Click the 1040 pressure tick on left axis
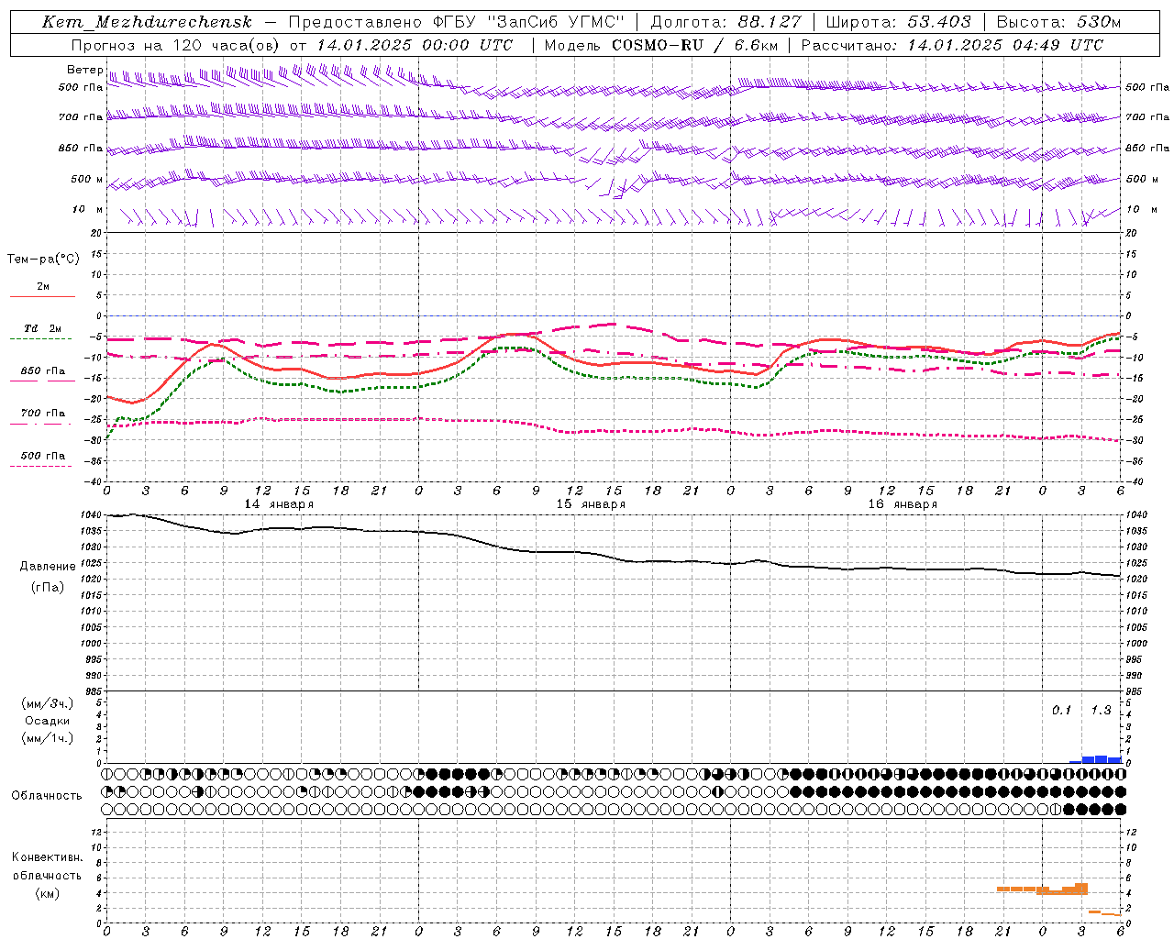Image resolution: width=1174 pixels, height=939 pixels. pyautogui.click(x=91, y=515)
